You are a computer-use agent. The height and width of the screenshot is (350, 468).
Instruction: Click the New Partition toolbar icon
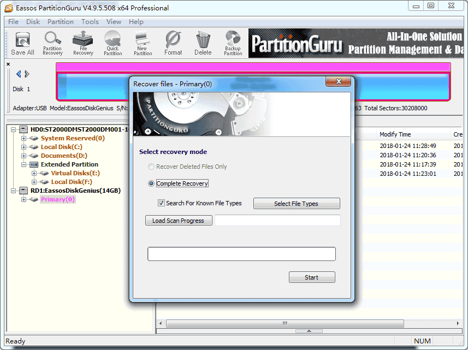coord(143,44)
